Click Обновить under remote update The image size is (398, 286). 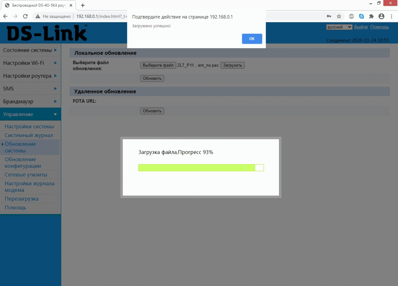(x=152, y=111)
